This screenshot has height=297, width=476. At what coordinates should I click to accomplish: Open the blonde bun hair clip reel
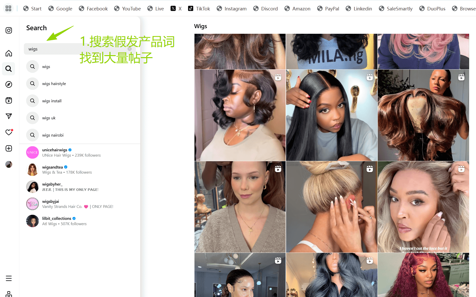point(332,207)
